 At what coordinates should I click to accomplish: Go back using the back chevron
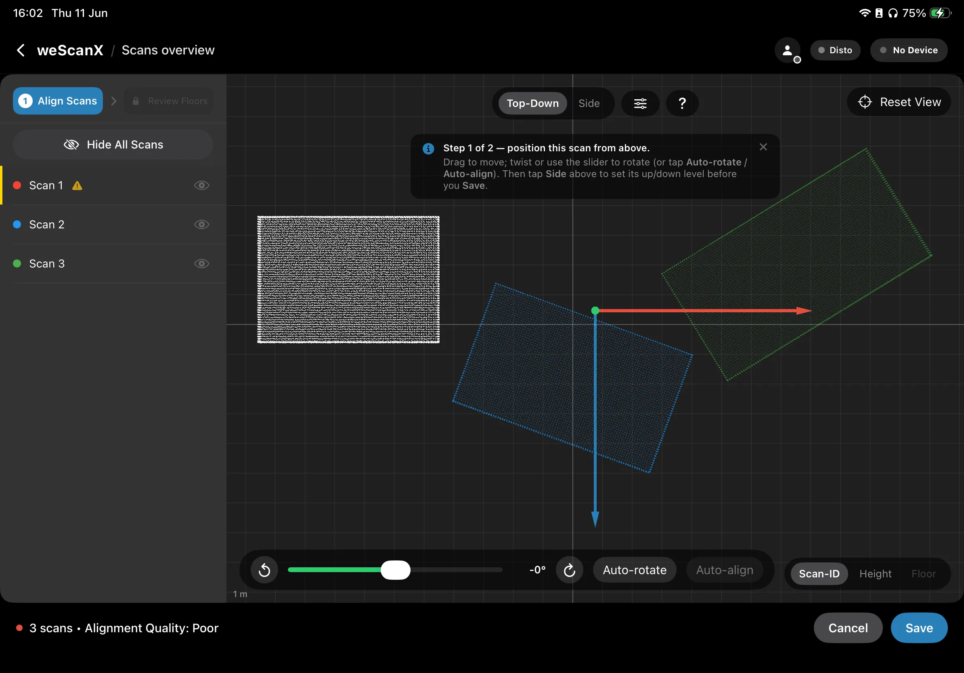click(x=21, y=50)
